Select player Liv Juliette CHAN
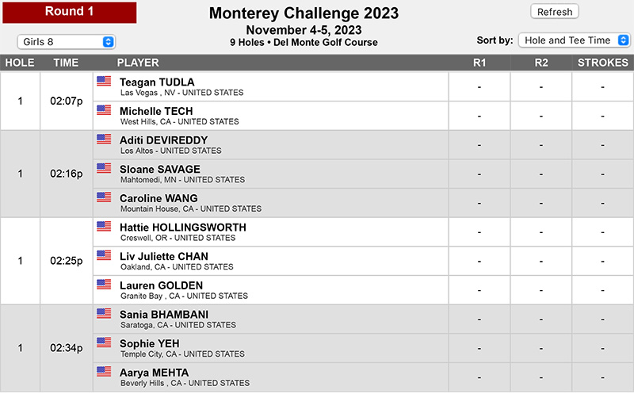634x394 pixels. tap(164, 257)
